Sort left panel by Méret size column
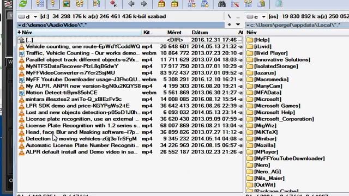349x196 pixels. point(174,33)
